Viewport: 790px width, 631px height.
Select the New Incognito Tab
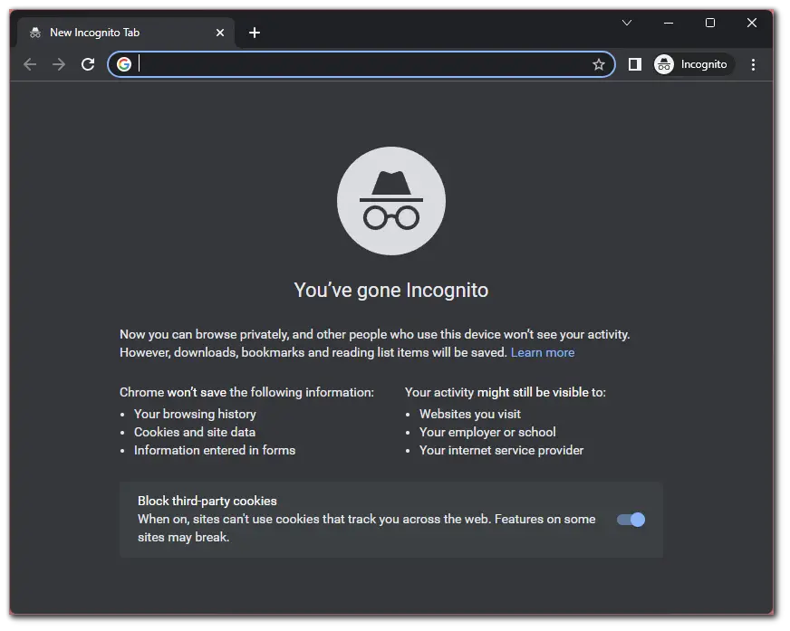[x=126, y=33]
